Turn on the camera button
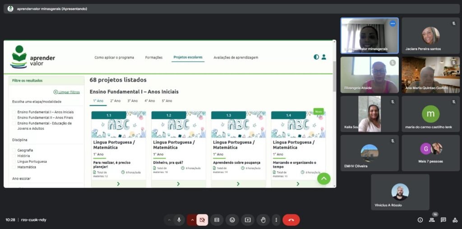Image resolution: width=462 pixels, height=229 pixels. [x=202, y=220]
